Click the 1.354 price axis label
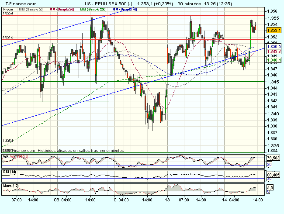284x214 pixels. (x=272, y=24)
